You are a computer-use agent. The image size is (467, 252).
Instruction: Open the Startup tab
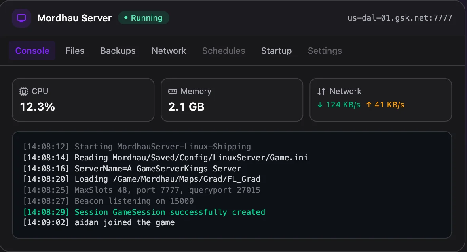[x=276, y=51]
